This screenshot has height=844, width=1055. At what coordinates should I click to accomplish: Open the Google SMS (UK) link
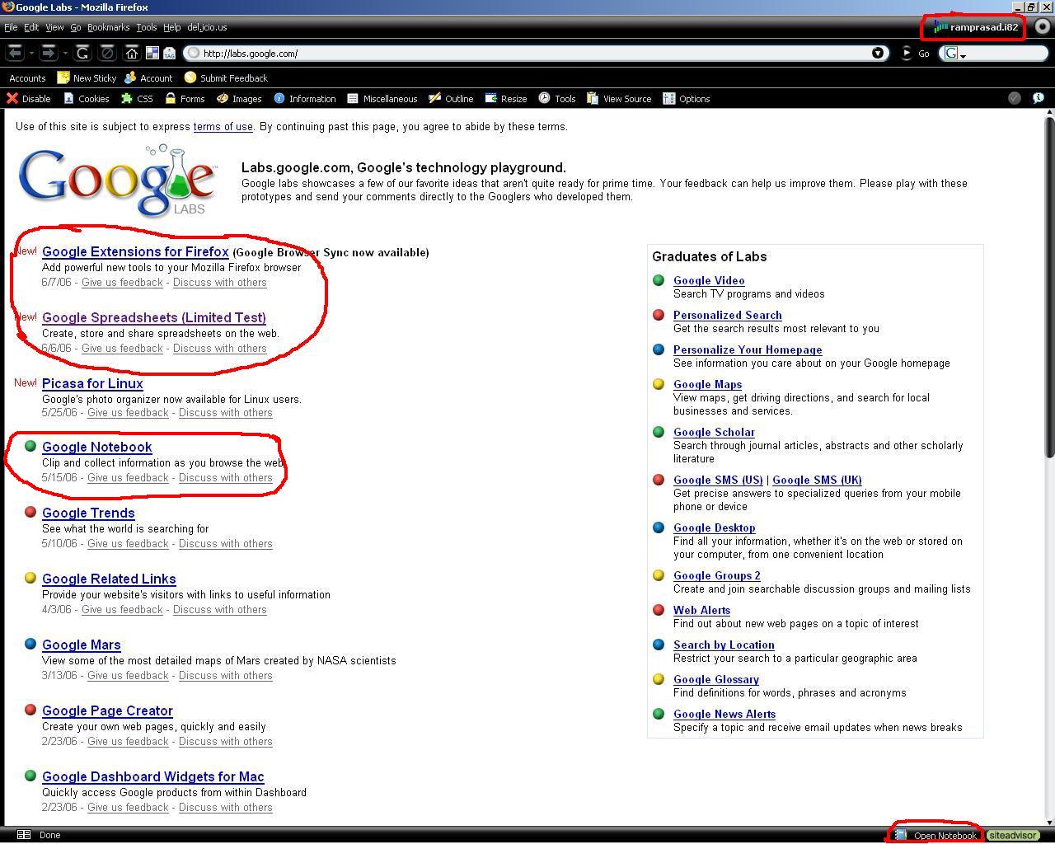(817, 480)
